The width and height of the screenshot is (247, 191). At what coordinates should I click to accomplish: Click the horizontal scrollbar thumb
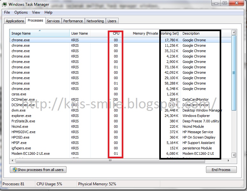[x=110, y=160]
